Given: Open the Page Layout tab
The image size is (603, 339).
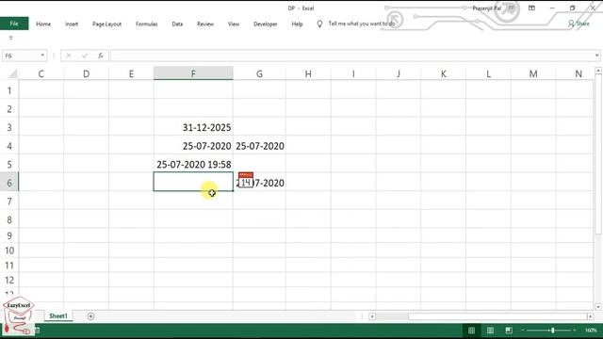Looking at the screenshot, I should [106, 24].
